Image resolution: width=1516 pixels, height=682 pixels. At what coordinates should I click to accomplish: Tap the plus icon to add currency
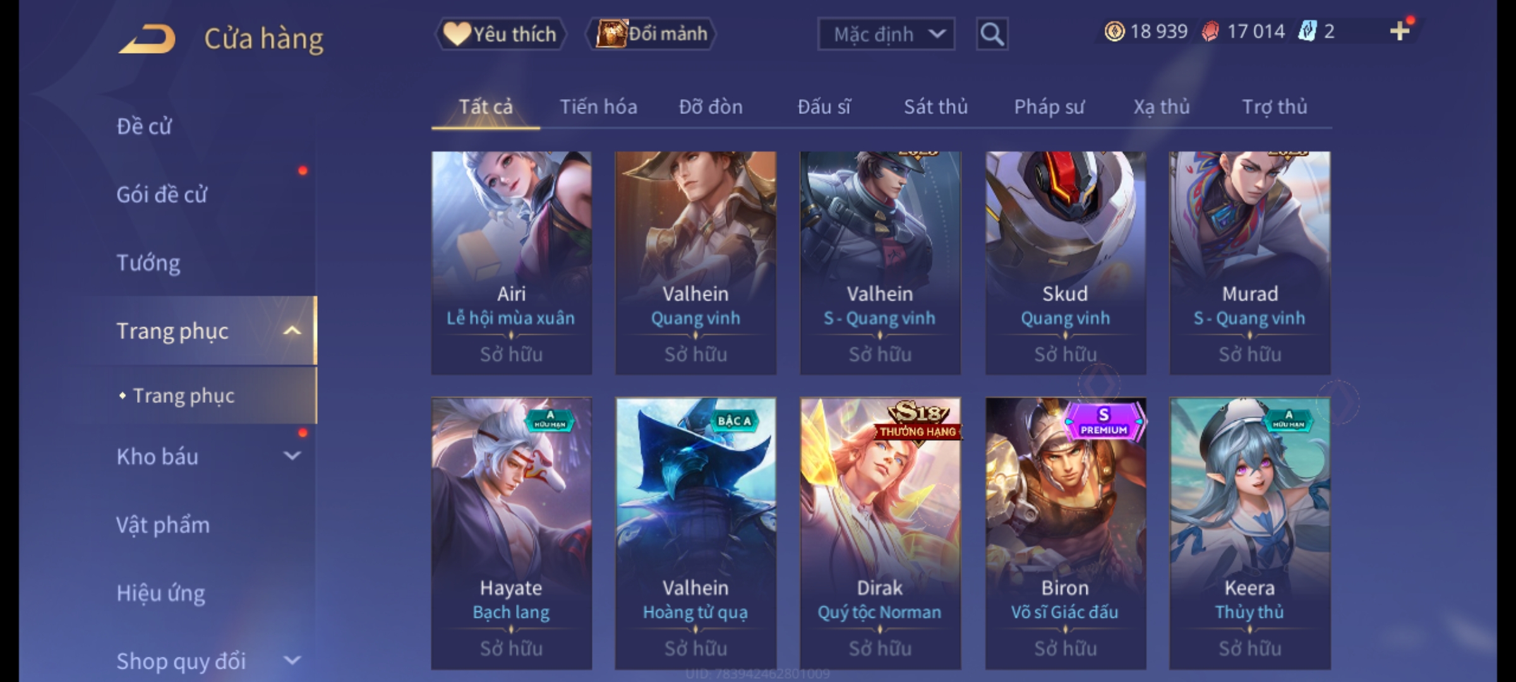(x=1400, y=31)
